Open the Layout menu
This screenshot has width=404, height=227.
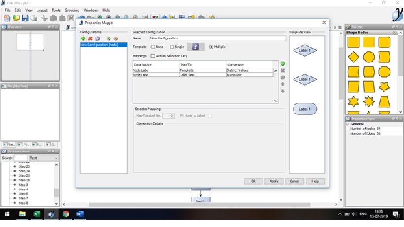point(42,10)
